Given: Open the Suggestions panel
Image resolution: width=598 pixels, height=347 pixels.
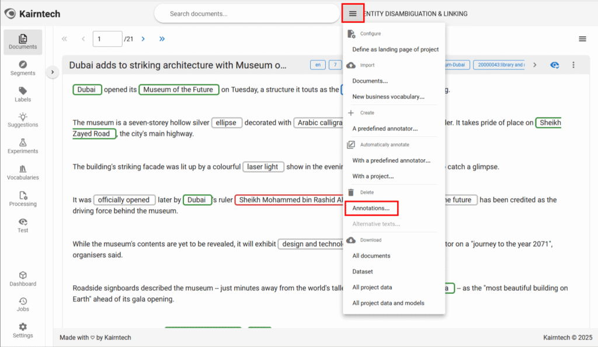Looking at the screenshot, I should (x=23, y=120).
